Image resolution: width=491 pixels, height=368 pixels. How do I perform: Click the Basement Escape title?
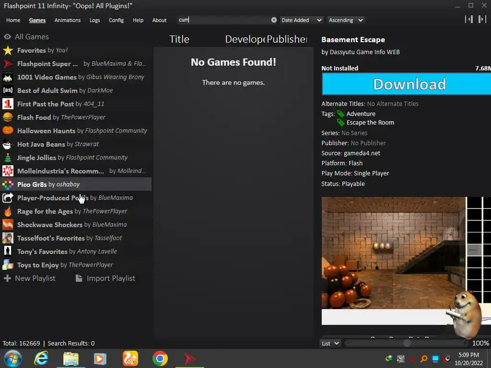point(353,40)
